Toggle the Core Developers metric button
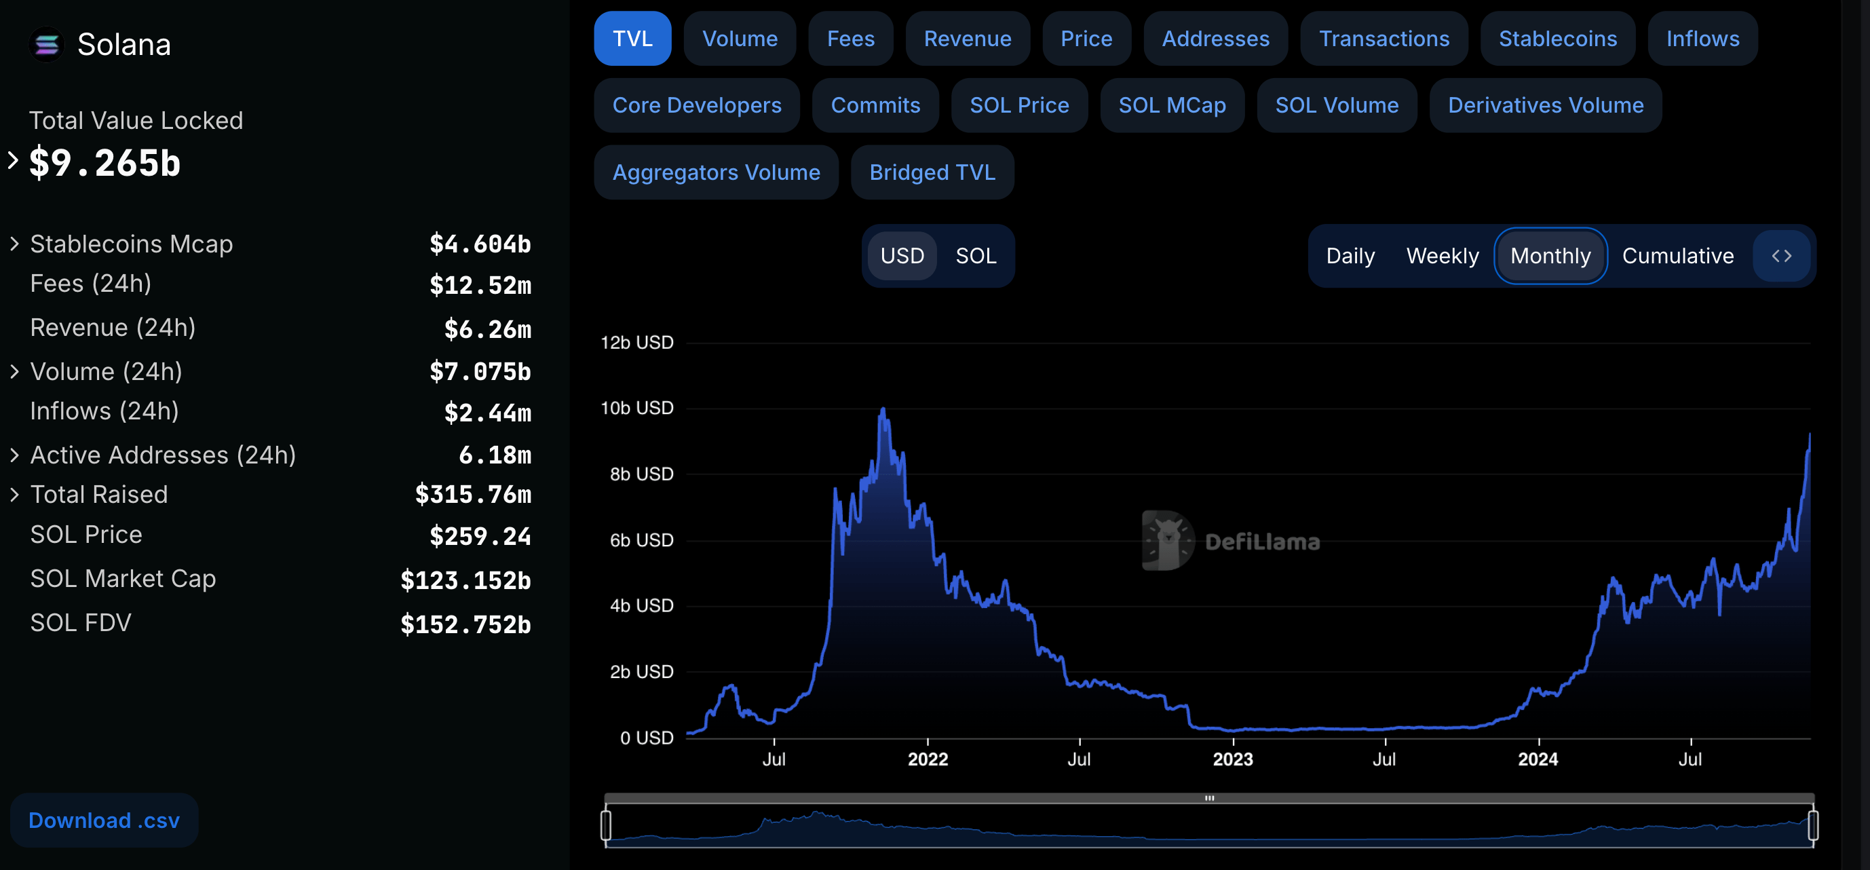The height and width of the screenshot is (870, 1870). (696, 105)
